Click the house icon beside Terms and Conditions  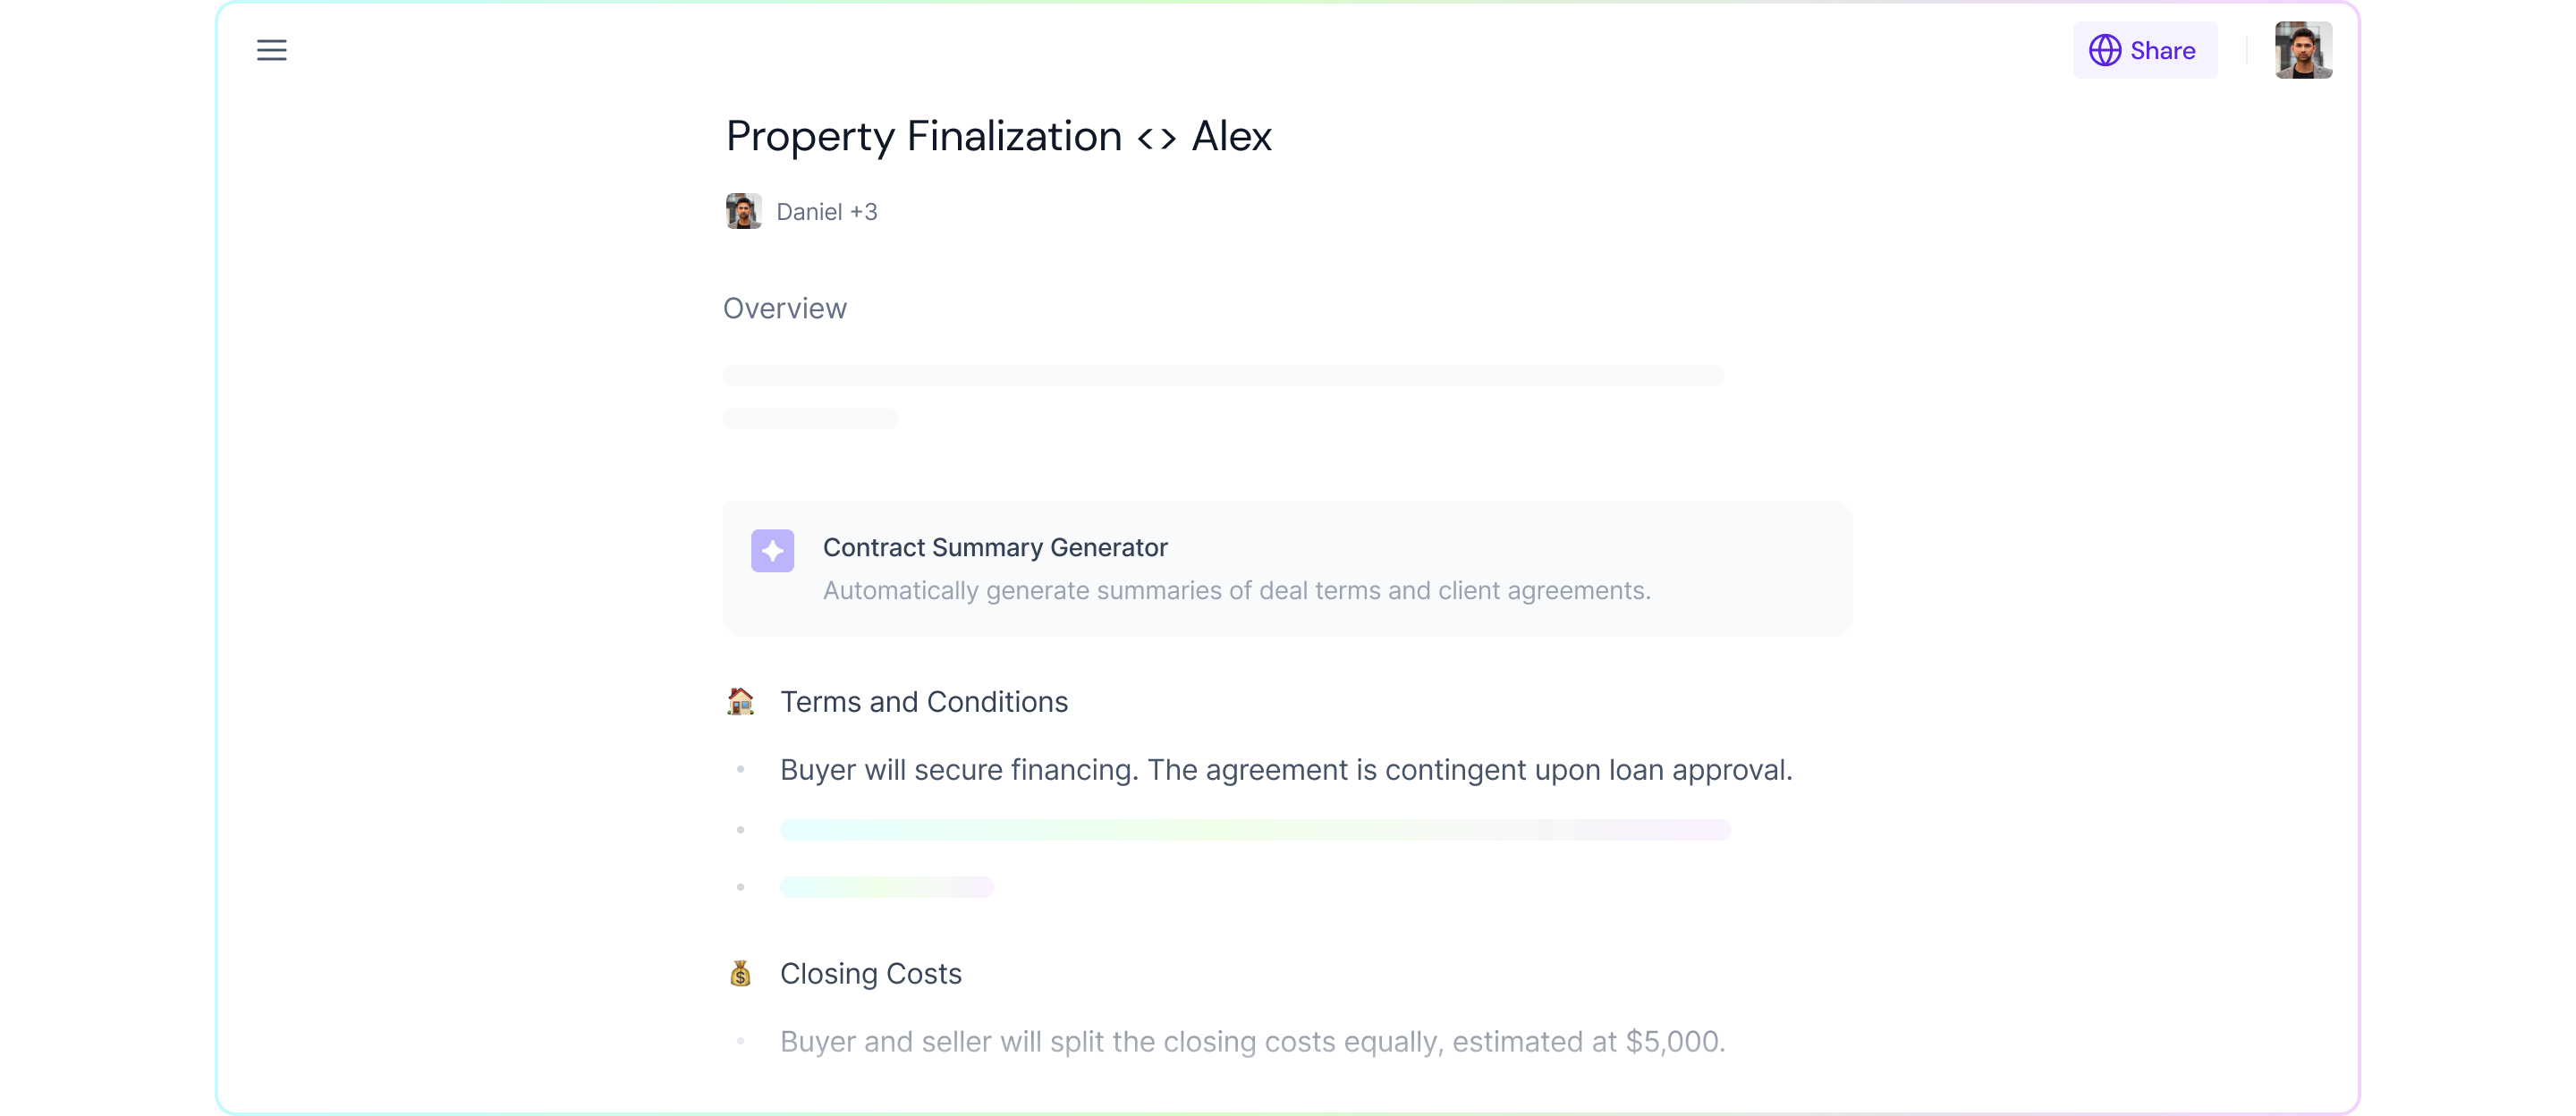[740, 701]
